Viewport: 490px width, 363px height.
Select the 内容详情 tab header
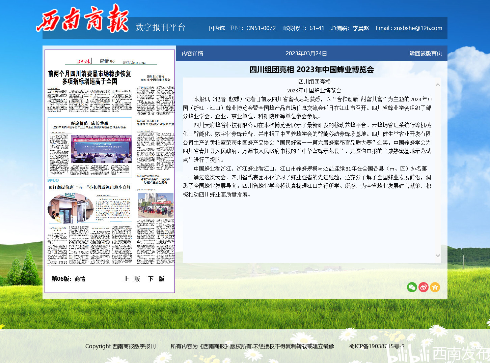(x=192, y=53)
